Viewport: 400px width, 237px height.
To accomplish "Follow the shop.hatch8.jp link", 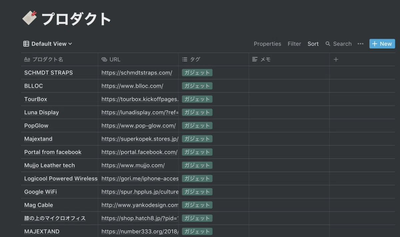I will point(140,218).
